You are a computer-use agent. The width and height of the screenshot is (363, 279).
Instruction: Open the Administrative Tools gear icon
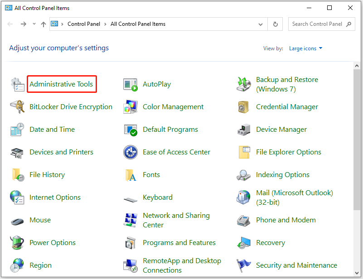coord(17,84)
